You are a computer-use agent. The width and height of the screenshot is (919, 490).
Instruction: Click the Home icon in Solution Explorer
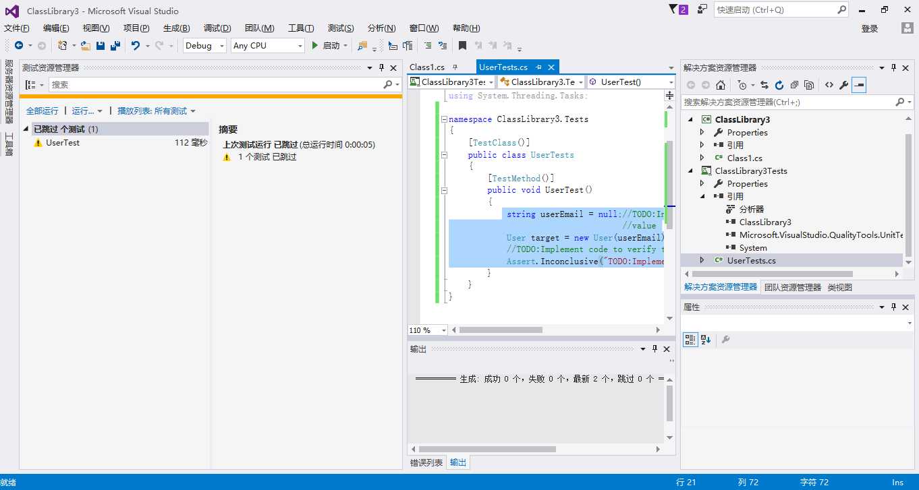[x=721, y=85]
